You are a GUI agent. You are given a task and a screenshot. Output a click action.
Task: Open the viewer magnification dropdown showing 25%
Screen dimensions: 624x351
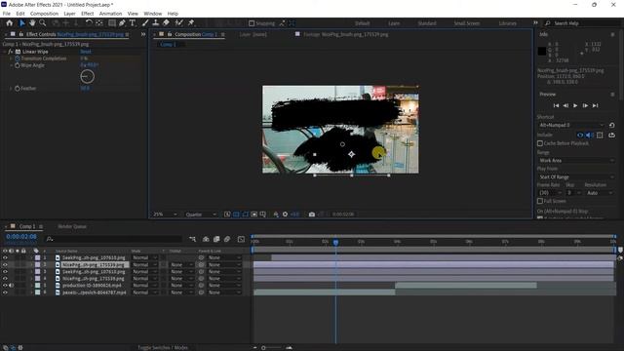(x=165, y=214)
